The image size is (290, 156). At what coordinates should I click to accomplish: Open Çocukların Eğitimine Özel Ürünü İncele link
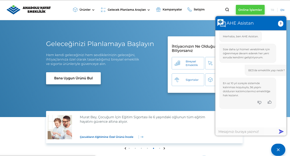tap(106, 137)
